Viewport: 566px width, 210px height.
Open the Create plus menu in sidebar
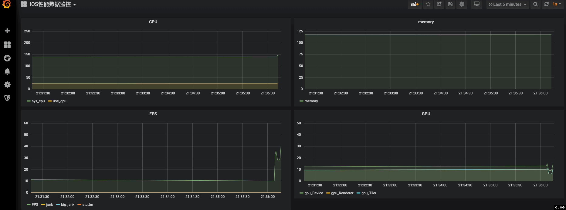7,31
